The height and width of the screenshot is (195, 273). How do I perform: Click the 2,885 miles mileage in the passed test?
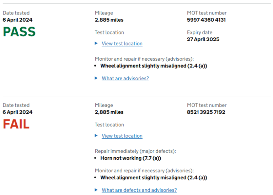[x=109, y=20]
